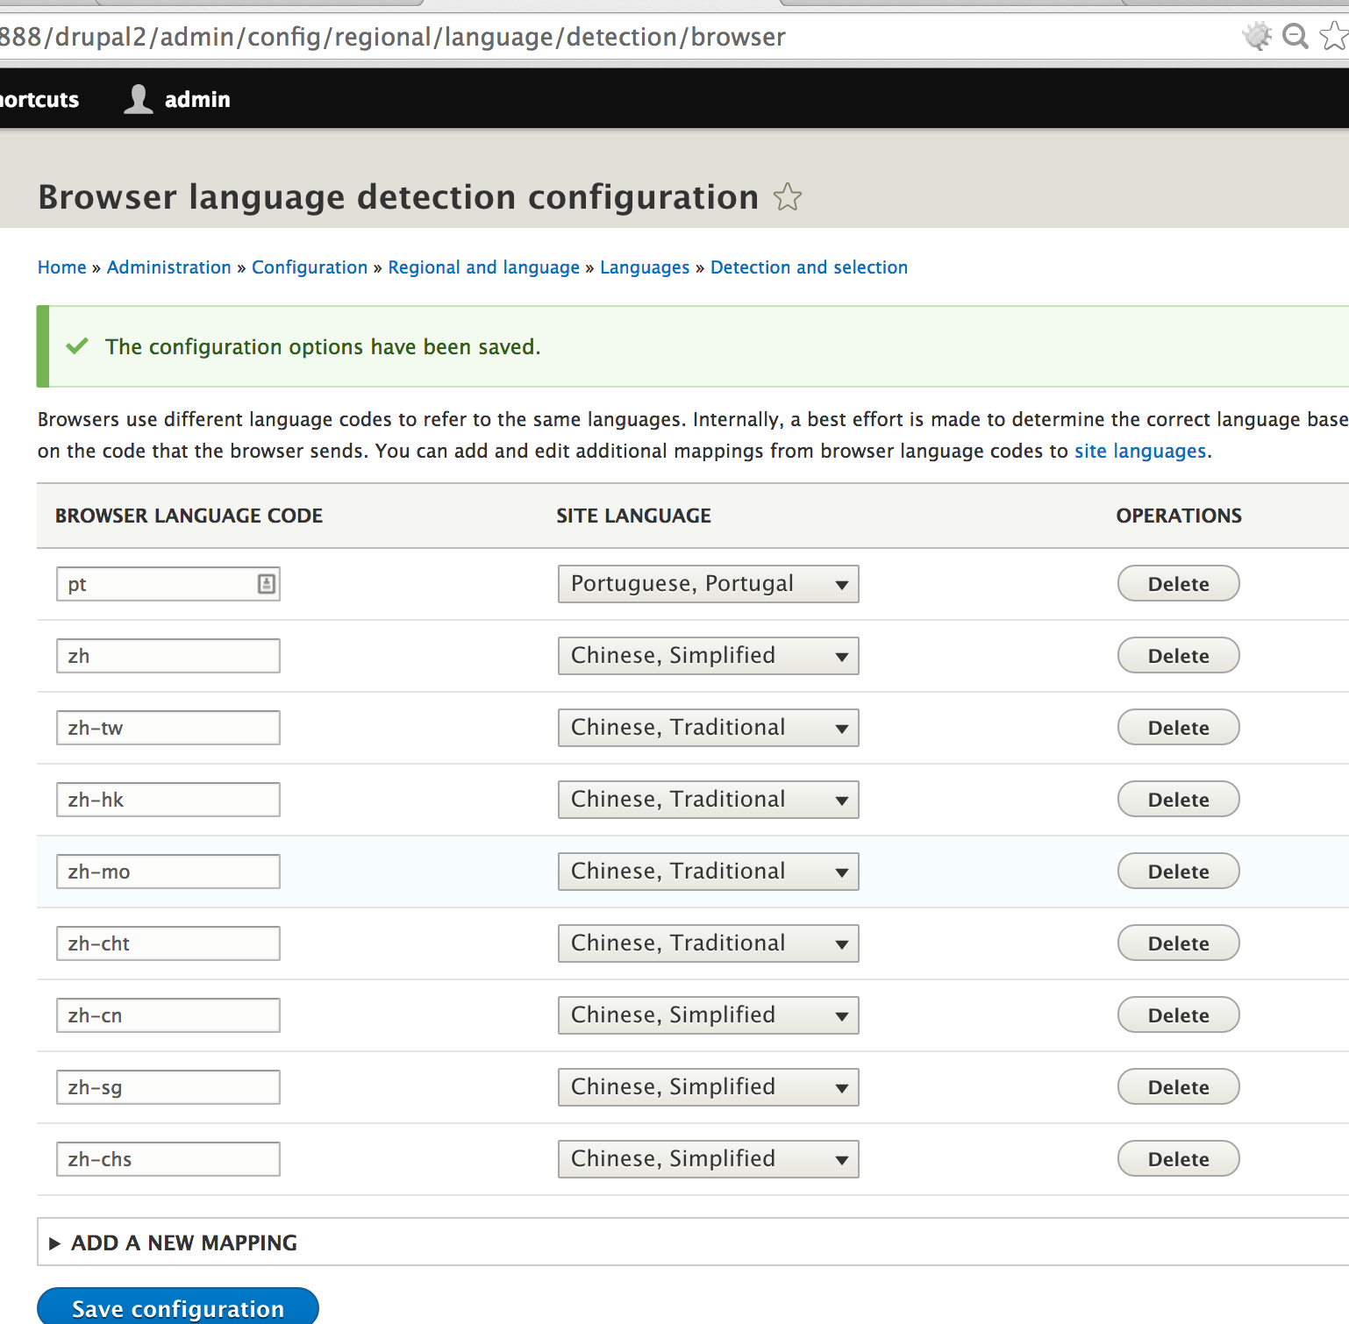Focus the zh-cn browser language code field
The height and width of the screenshot is (1324, 1349).
(x=168, y=1015)
